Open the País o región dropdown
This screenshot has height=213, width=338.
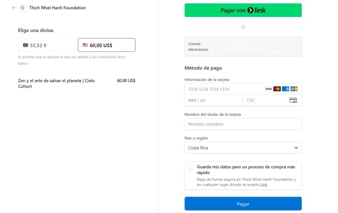pos(243,148)
